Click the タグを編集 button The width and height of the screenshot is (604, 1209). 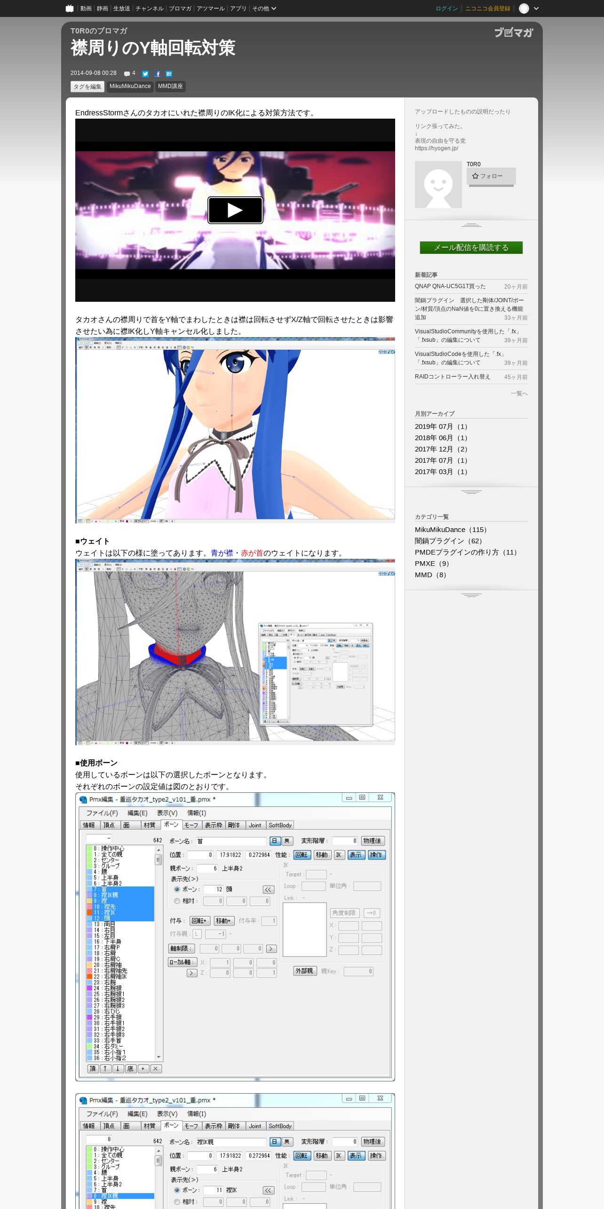point(87,87)
